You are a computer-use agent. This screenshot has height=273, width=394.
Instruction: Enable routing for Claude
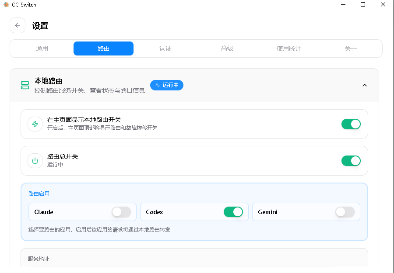(x=121, y=212)
